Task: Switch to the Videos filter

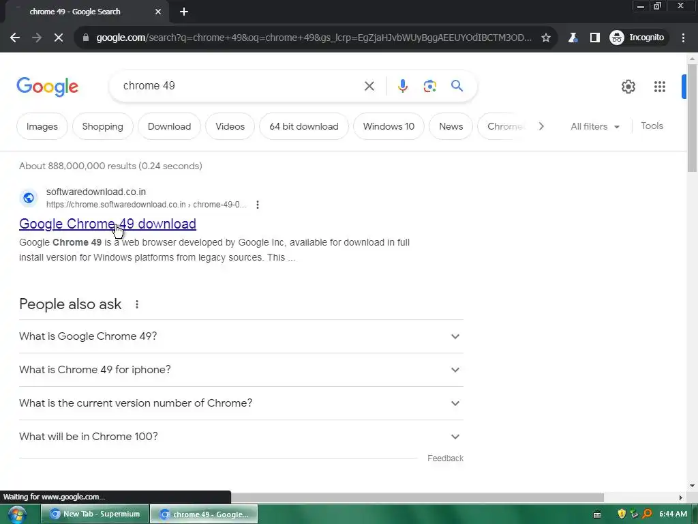Action: tap(230, 126)
